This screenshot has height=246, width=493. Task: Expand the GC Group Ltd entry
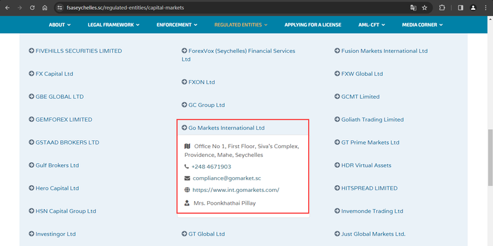203,105
